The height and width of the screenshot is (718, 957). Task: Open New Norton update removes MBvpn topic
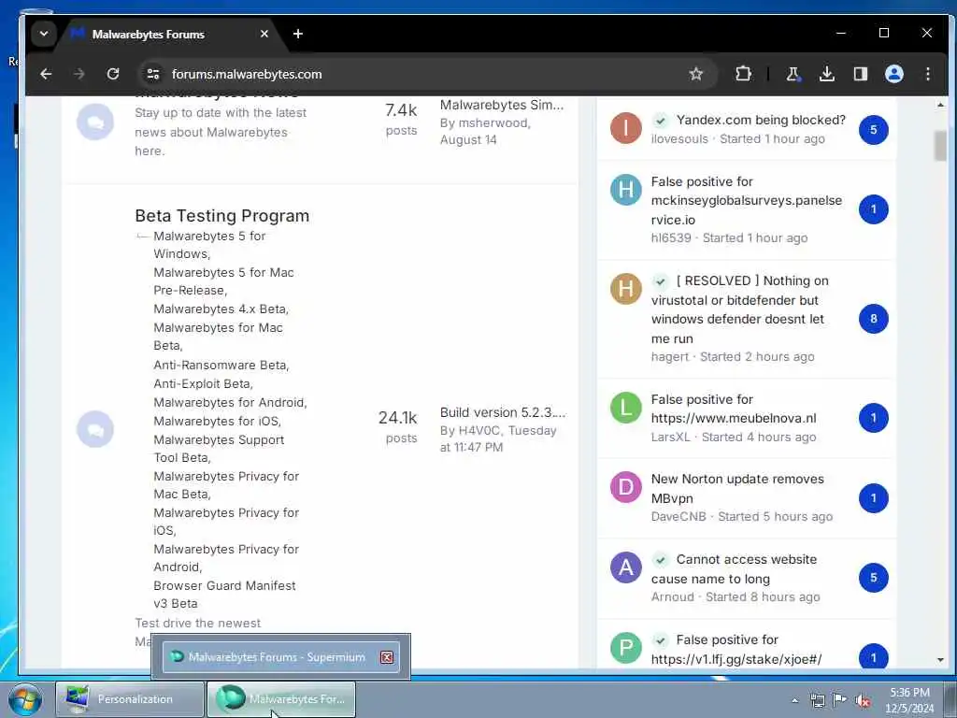click(x=737, y=488)
